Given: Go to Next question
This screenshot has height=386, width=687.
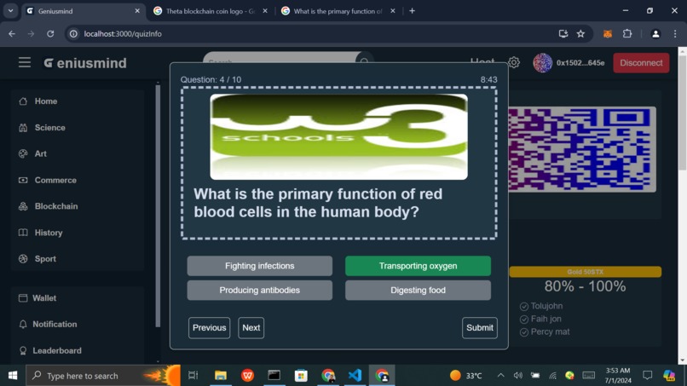Looking at the screenshot, I should click(x=251, y=328).
